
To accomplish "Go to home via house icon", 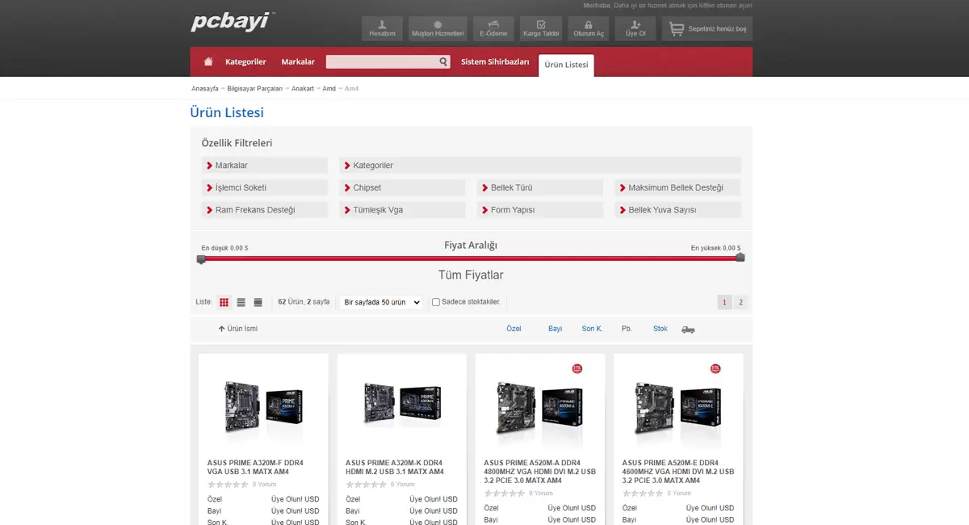I will [208, 62].
